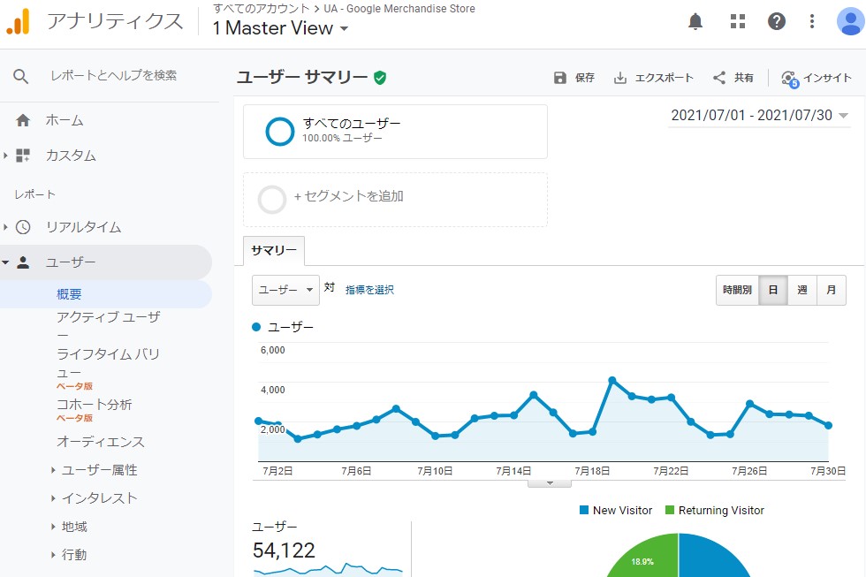Viewport: 866px width, 577px height.
Task: Collapse the ユーザー section arrow
Action: [5, 262]
